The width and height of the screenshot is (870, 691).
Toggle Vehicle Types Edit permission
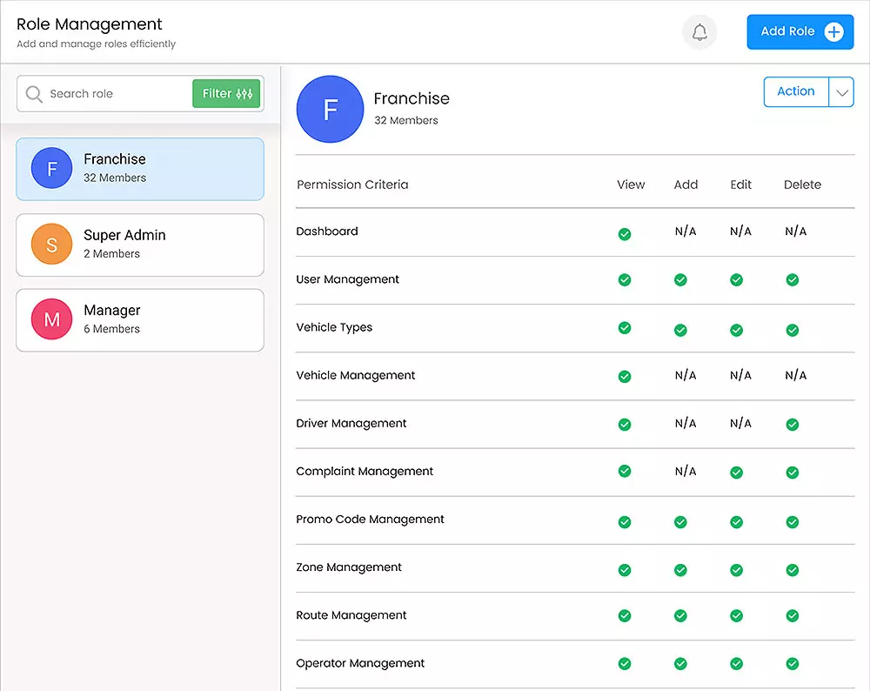point(737,330)
